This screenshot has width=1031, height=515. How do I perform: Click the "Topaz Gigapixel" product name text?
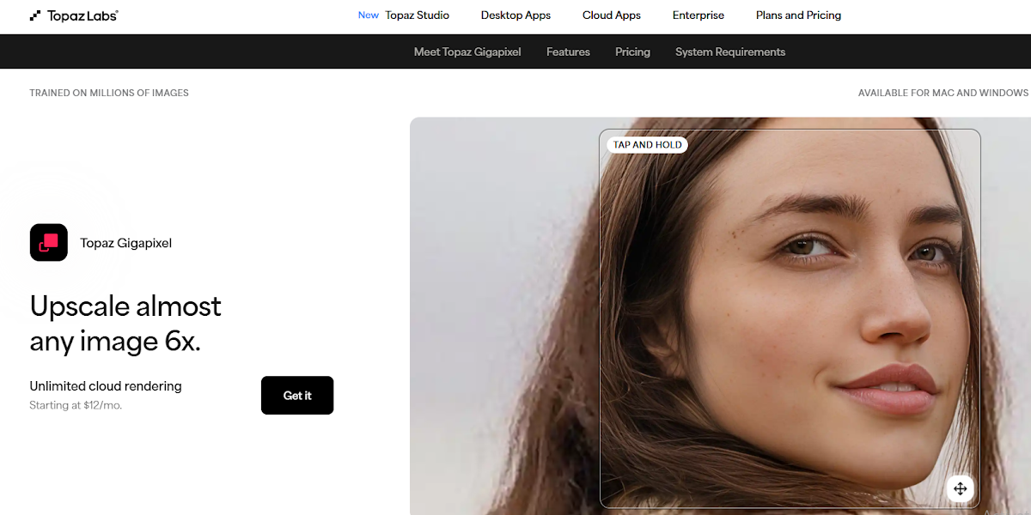pyautogui.click(x=126, y=243)
